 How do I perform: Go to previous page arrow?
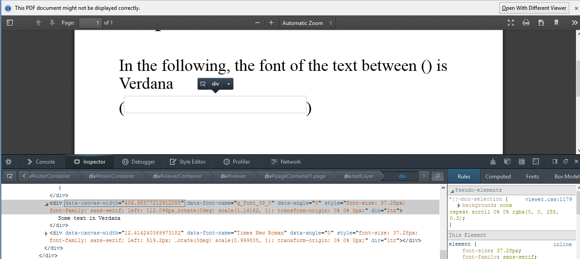coord(38,23)
